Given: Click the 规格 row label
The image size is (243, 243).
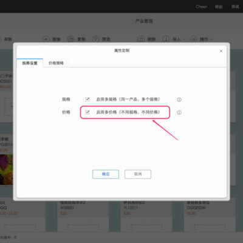Looking at the screenshot, I should coord(66,99).
